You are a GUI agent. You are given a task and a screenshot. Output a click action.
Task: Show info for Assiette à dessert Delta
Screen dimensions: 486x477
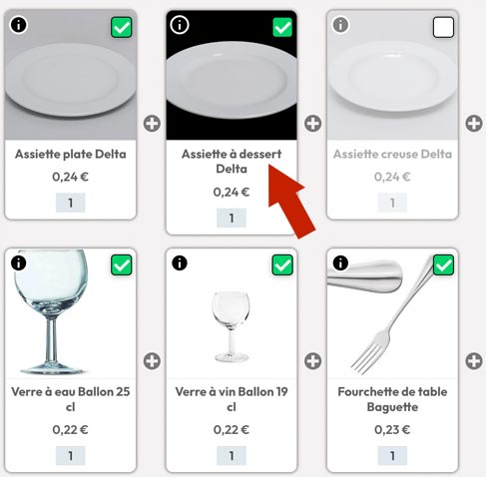click(x=180, y=25)
